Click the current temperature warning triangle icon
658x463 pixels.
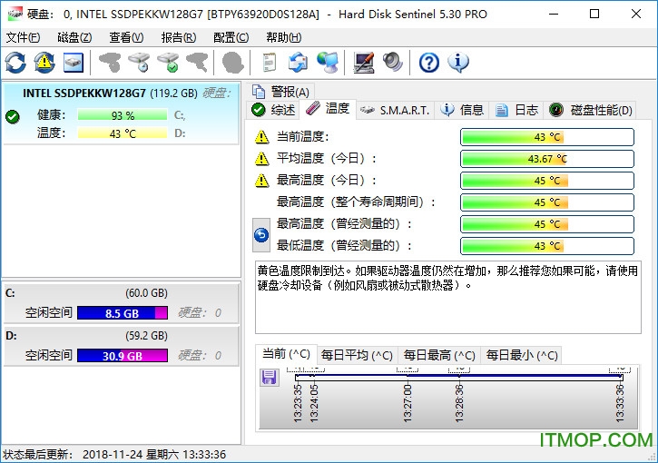[x=262, y=137]
